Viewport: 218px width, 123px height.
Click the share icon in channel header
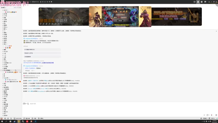(49, 2)
